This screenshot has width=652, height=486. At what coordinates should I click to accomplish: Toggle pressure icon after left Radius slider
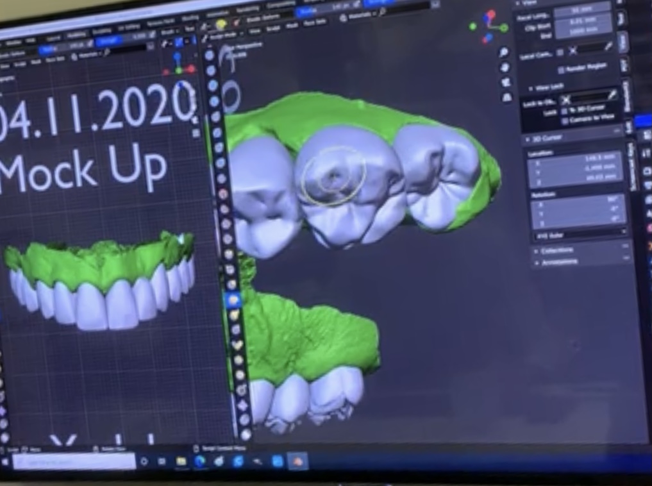89,43
